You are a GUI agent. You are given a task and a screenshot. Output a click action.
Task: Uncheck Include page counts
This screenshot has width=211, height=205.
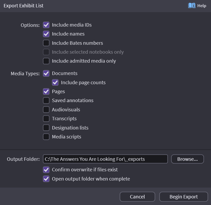[55, 83]
